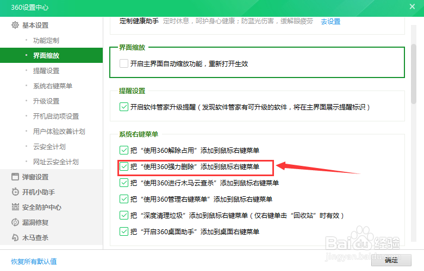Toggle 使用360进行木马云查杀 checkbox

click(x=124, y=183)
